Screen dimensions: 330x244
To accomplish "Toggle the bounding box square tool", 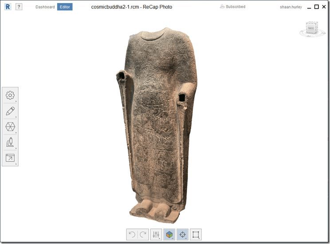I will pyautogui.click(x=196, y=235).
